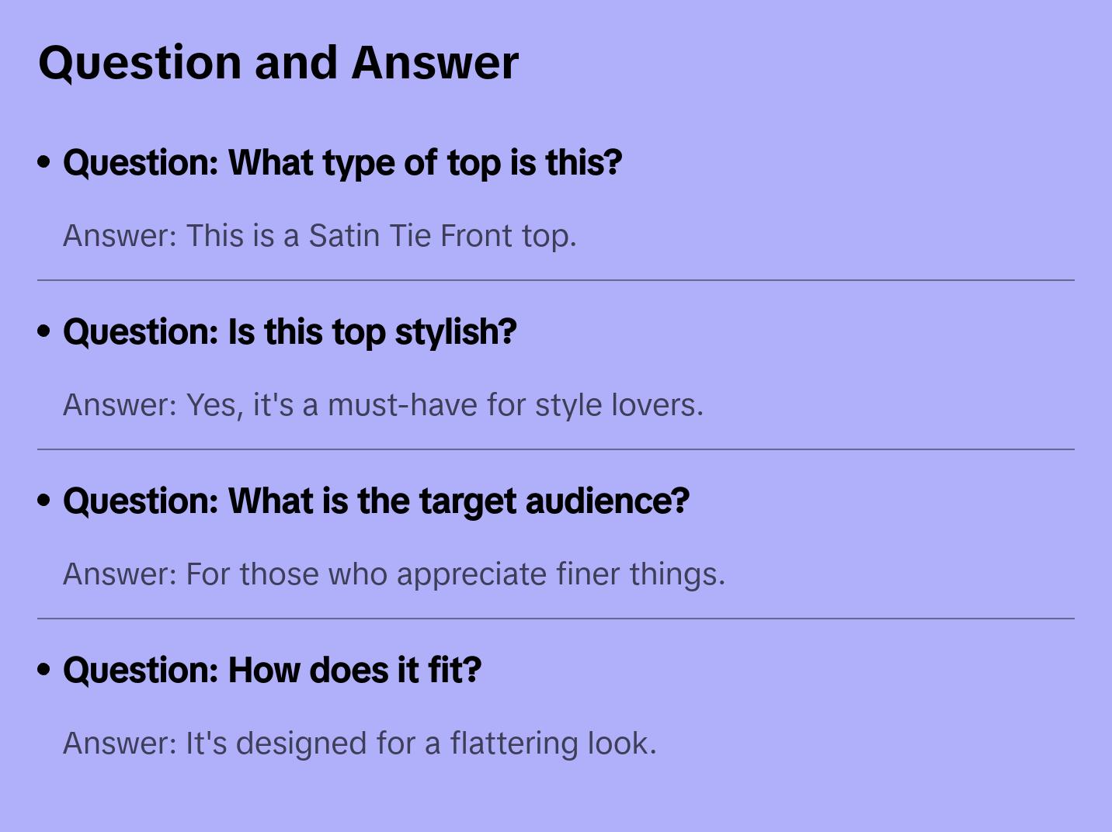Screen dimensions: 1112x832
Task: Click the bullet beside "Is this top stylish?"
Action: point(44,331)
